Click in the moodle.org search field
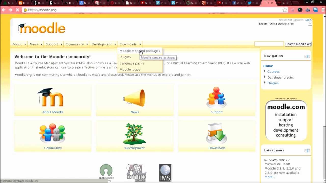The width and height of the screenshot is (326, 183). [x=269, y=44]
